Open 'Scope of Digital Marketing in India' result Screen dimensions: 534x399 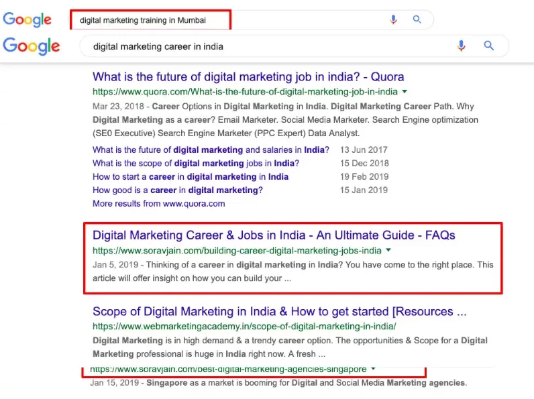280,312
